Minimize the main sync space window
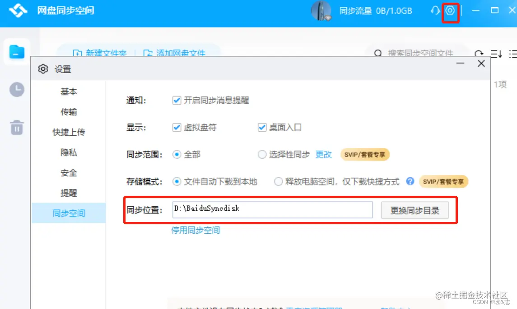Screen dimensions: 517x309 pyautogui.click(x=475, y=10)
